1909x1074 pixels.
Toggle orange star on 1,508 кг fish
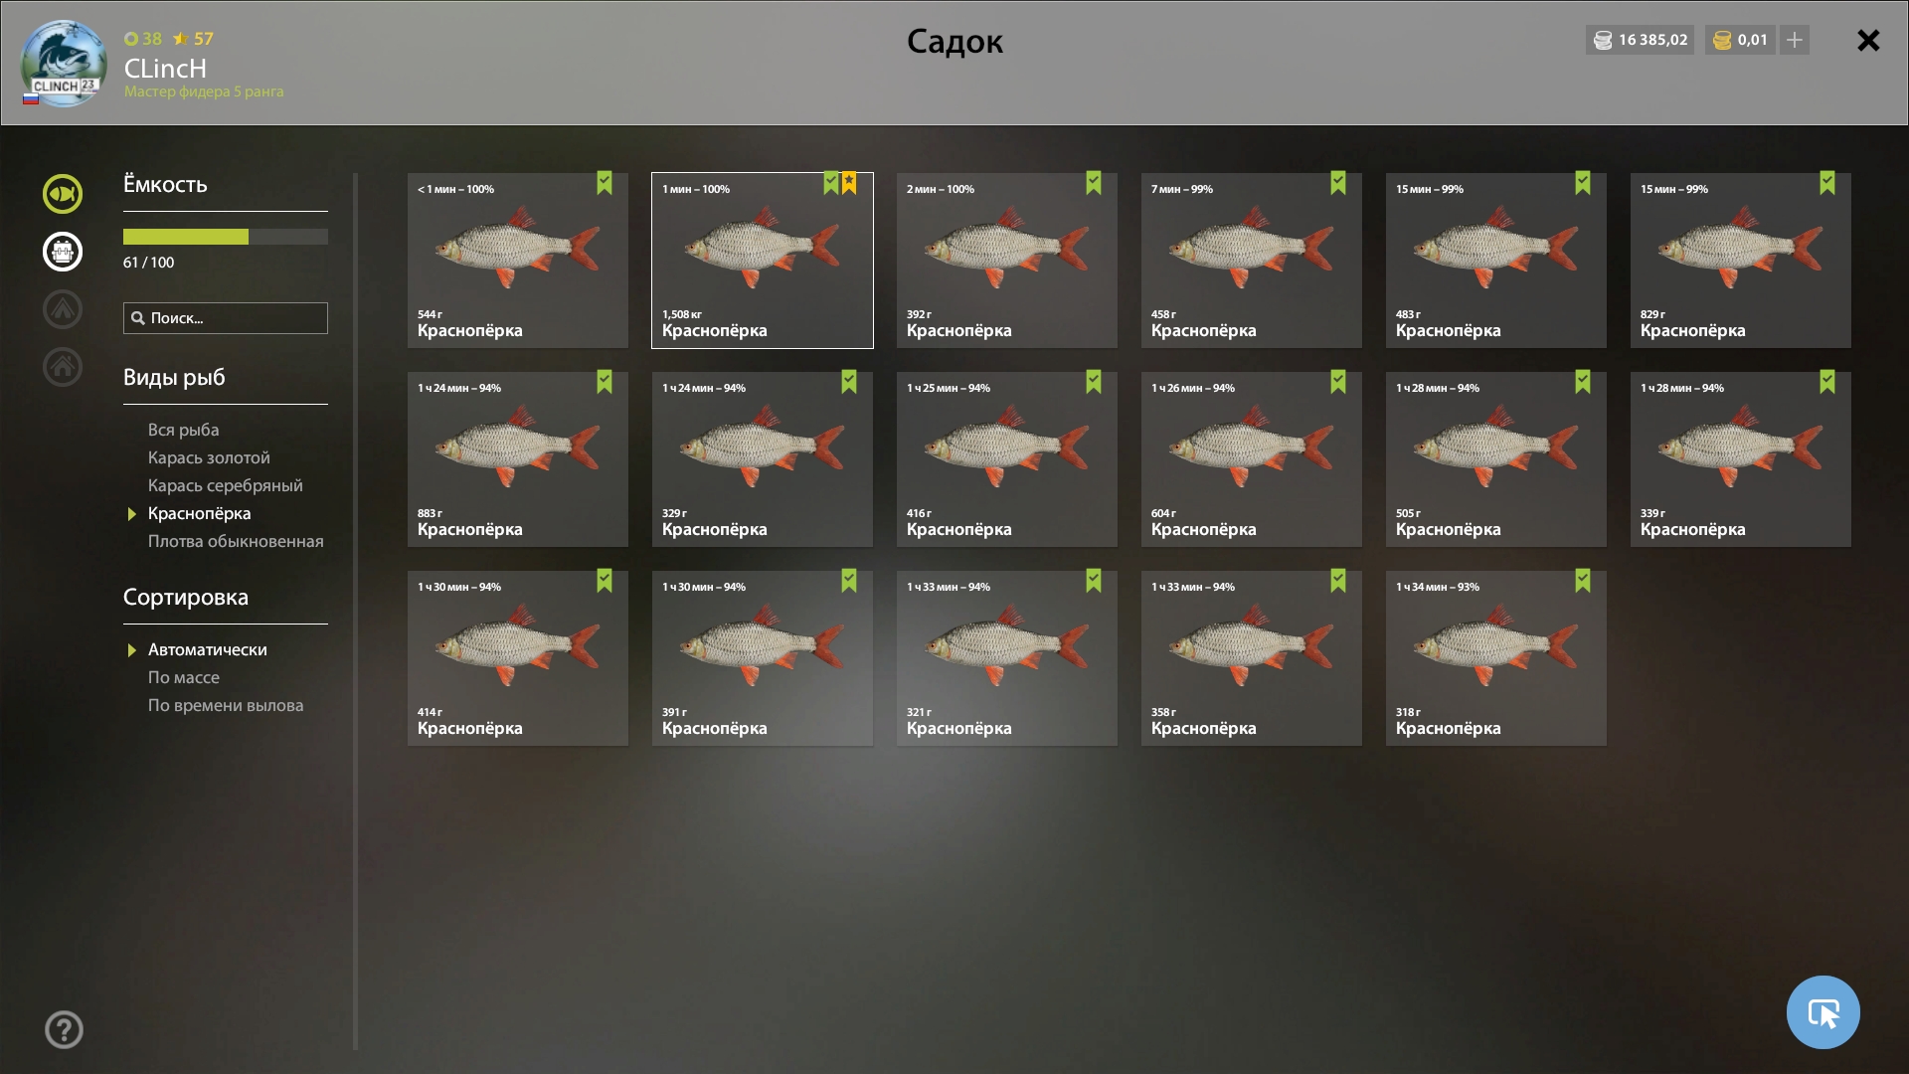[849, 183]
